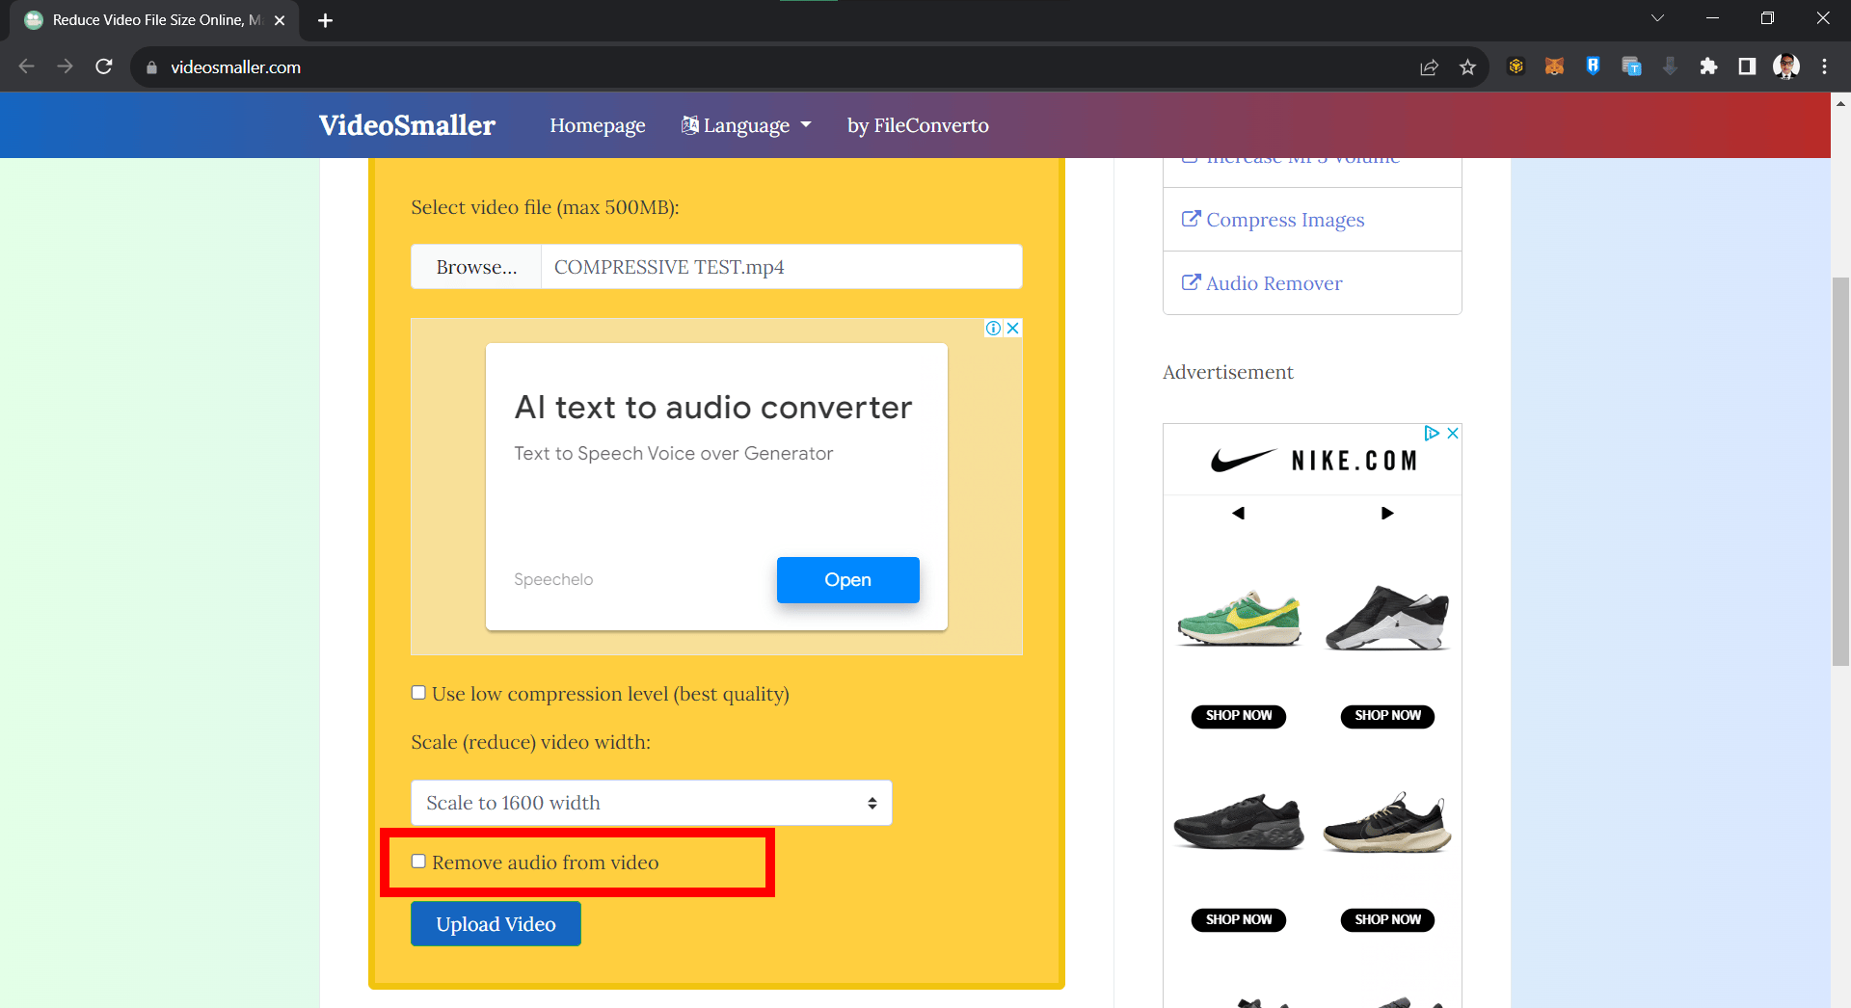Switch to the Reduce Video File Size tab
Screen dimensions: 1851x1008
point(145,19)
